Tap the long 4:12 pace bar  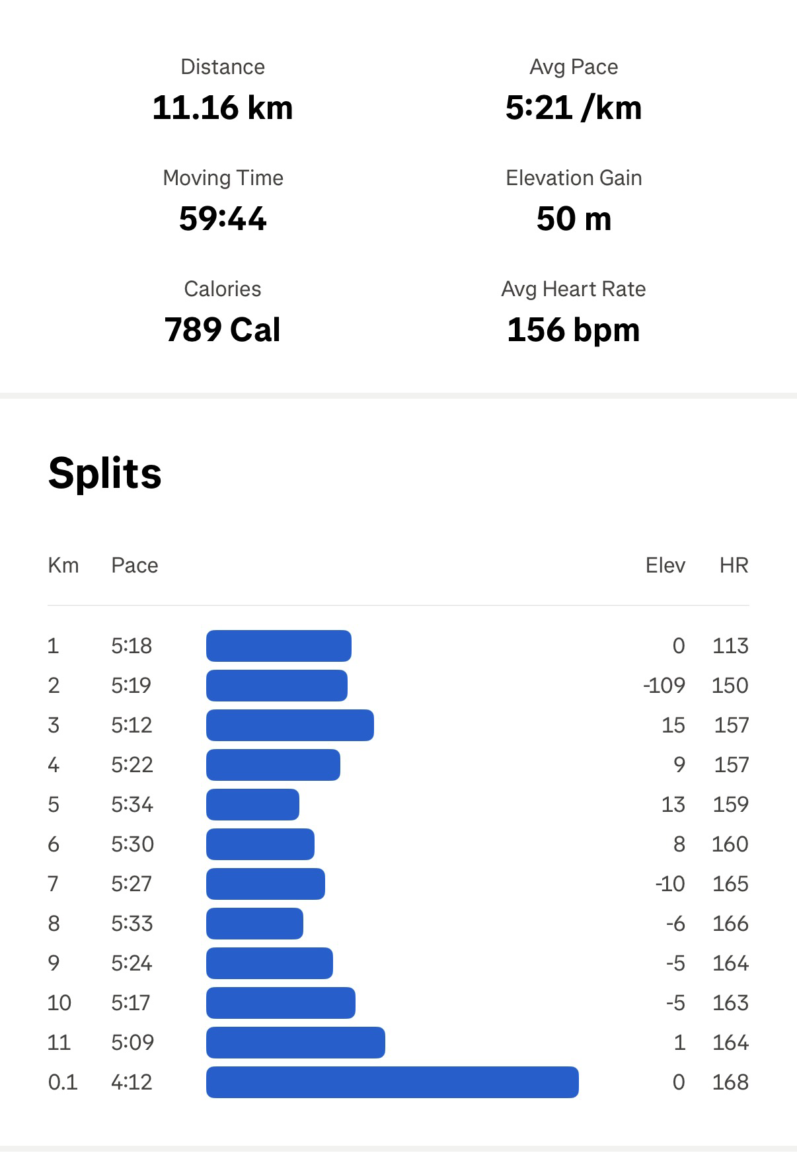392,1082
